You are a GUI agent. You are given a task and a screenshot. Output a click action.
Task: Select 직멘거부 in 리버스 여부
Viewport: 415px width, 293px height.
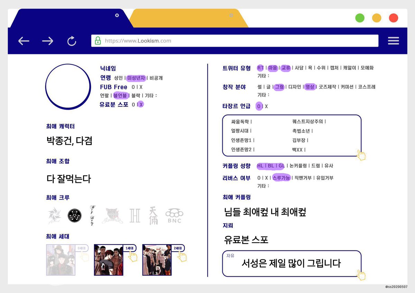click(x=303, y=178)
